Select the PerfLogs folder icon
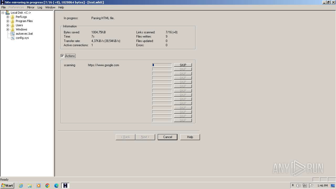The height and width of the screenshot is (189, 336). 12,17
